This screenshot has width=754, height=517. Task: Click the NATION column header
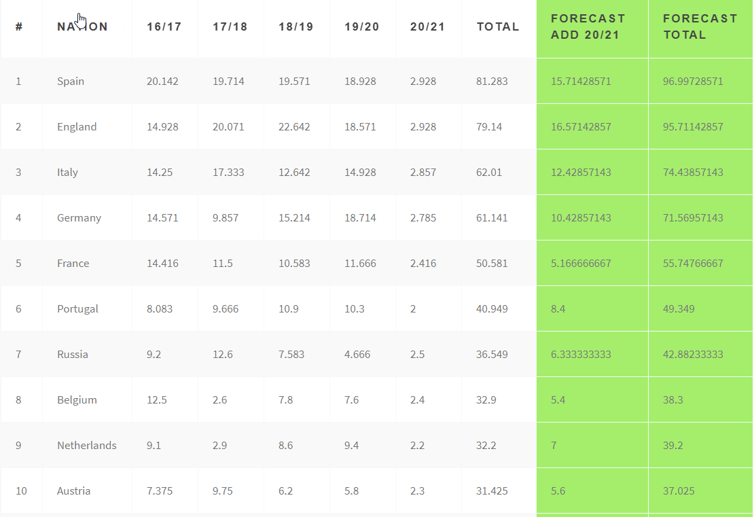point(82,26)
